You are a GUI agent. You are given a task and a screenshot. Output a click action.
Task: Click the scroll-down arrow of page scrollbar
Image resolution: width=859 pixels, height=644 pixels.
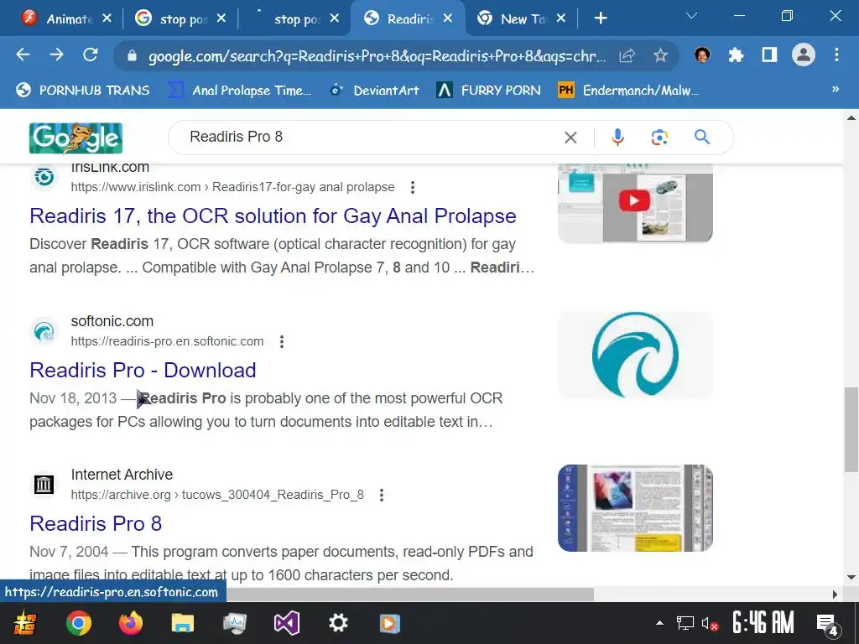tap(851, 577)
